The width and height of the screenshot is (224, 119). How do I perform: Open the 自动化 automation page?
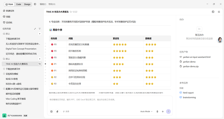point(7,22)
